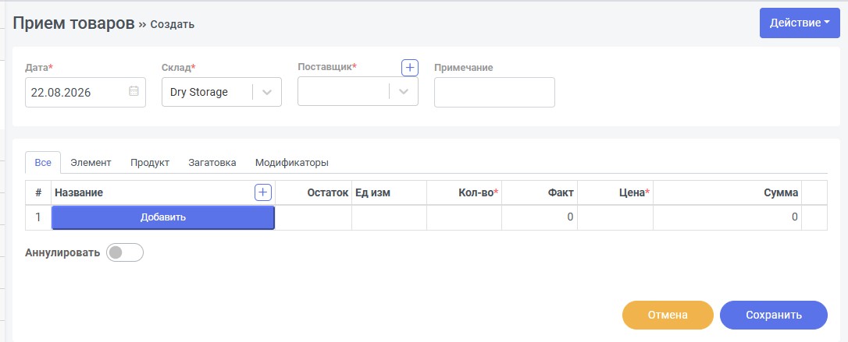Click the Сохранить button
Image resolution: width=848 pixels, height=342 pixels.
tap(773, 315)
